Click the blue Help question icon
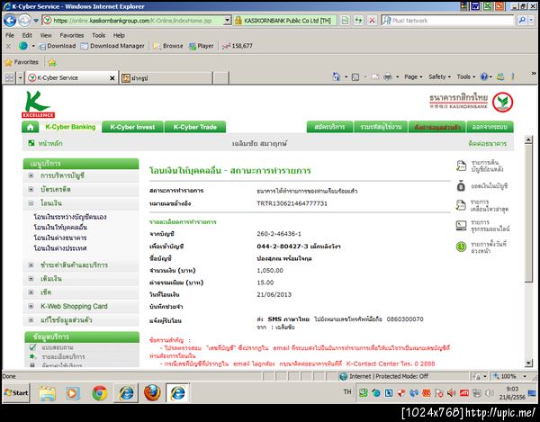This screenshot has width=540, height=422. pyautogui.click(x=484, y=76)
